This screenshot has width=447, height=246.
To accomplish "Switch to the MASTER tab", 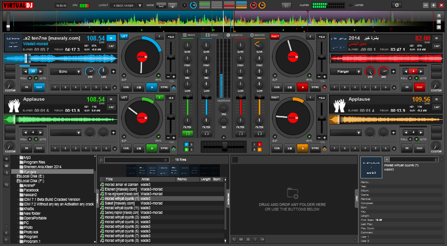I will pos(257,35).
